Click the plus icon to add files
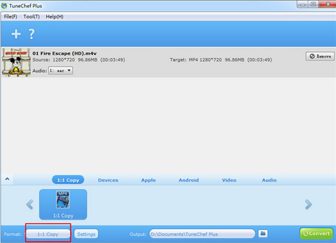 pyautogui.click(x=16, y=34)
